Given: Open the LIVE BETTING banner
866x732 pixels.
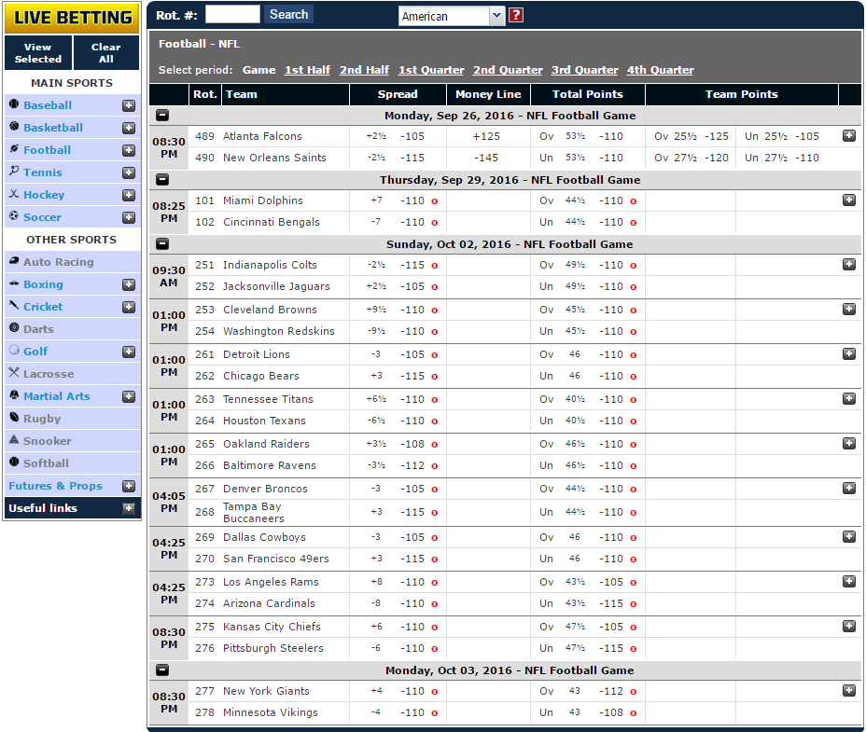Looking at the screenshot, I should [72, 18].
